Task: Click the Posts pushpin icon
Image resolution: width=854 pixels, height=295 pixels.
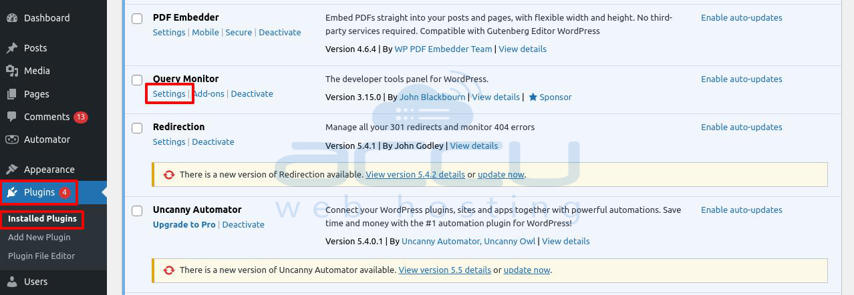Action: 12,48
